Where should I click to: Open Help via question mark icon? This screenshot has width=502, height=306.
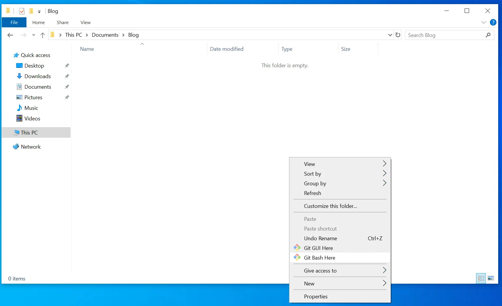493,22
